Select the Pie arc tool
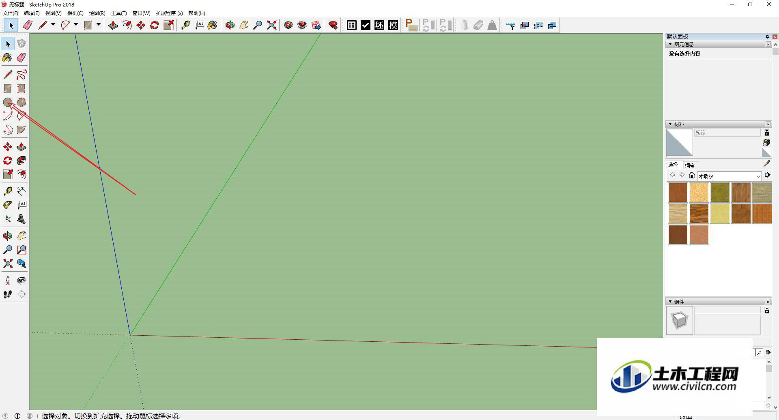This screenshot has height=420, width=779. tap(22, 130)
